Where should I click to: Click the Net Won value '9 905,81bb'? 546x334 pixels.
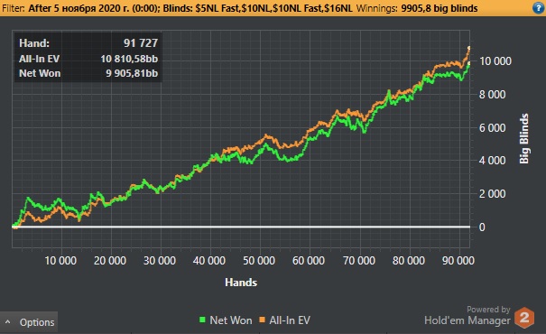click(x=132, y=73)
